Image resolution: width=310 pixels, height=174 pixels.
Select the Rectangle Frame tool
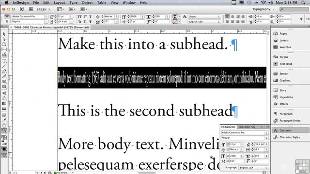click(4, 82)
